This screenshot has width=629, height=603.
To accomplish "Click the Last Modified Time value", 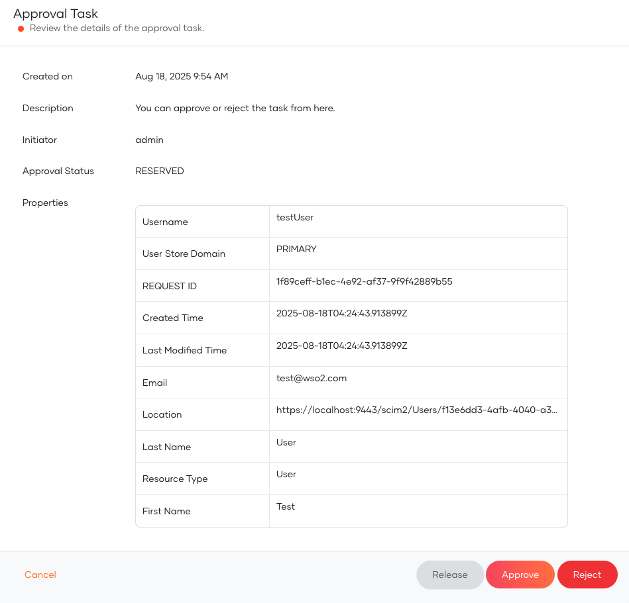I will tap(341, 346).
